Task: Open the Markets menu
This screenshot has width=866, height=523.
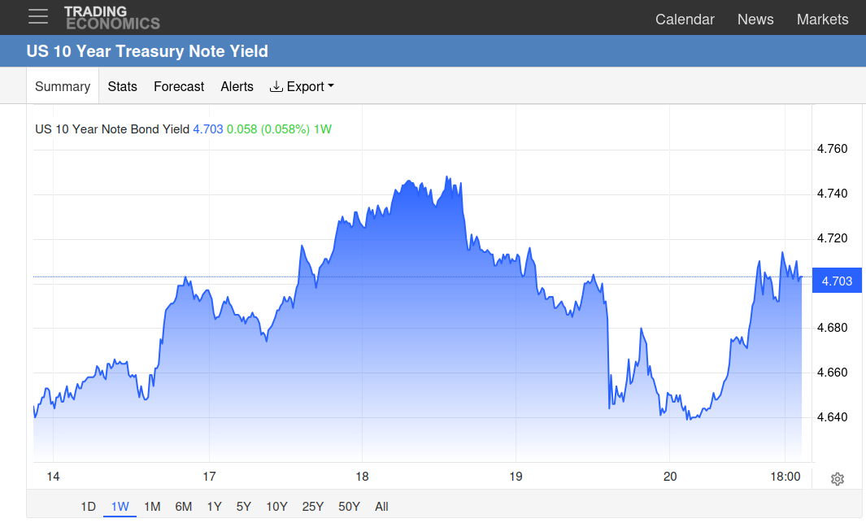Action: coord(822,20)
